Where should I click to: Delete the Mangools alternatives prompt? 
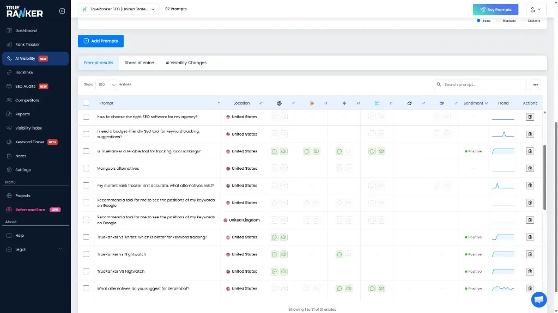tap(530, 168)
